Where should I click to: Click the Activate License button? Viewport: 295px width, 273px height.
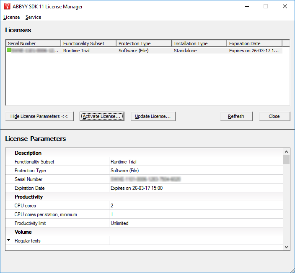click(x=102, y=116)
